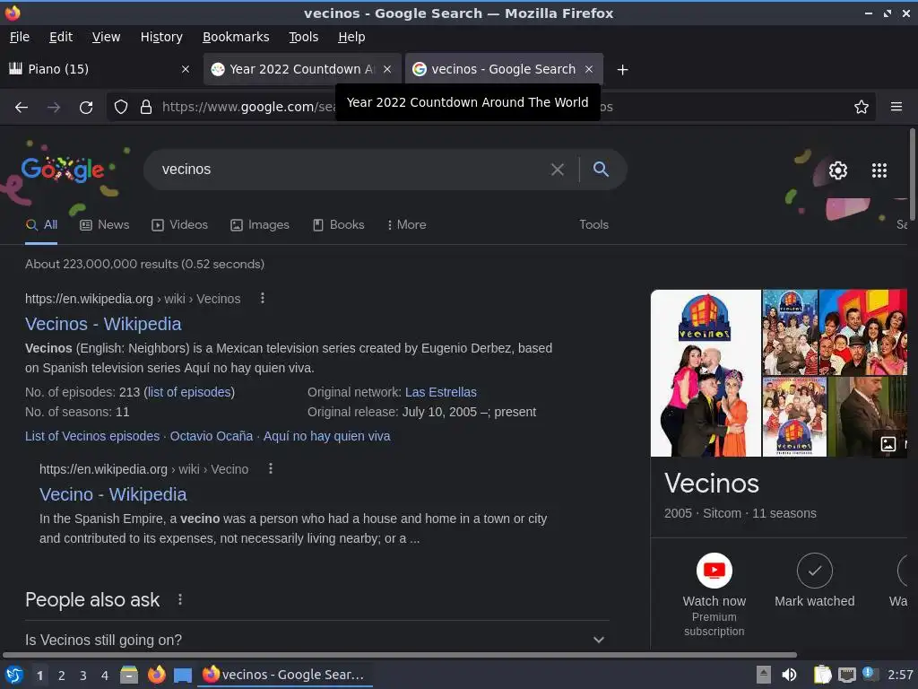Open the Google apps grid icon

[x=879, y=170]
